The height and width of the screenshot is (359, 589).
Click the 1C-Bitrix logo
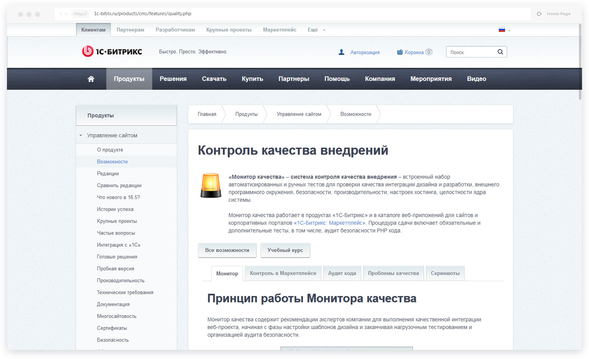[112, 51]
